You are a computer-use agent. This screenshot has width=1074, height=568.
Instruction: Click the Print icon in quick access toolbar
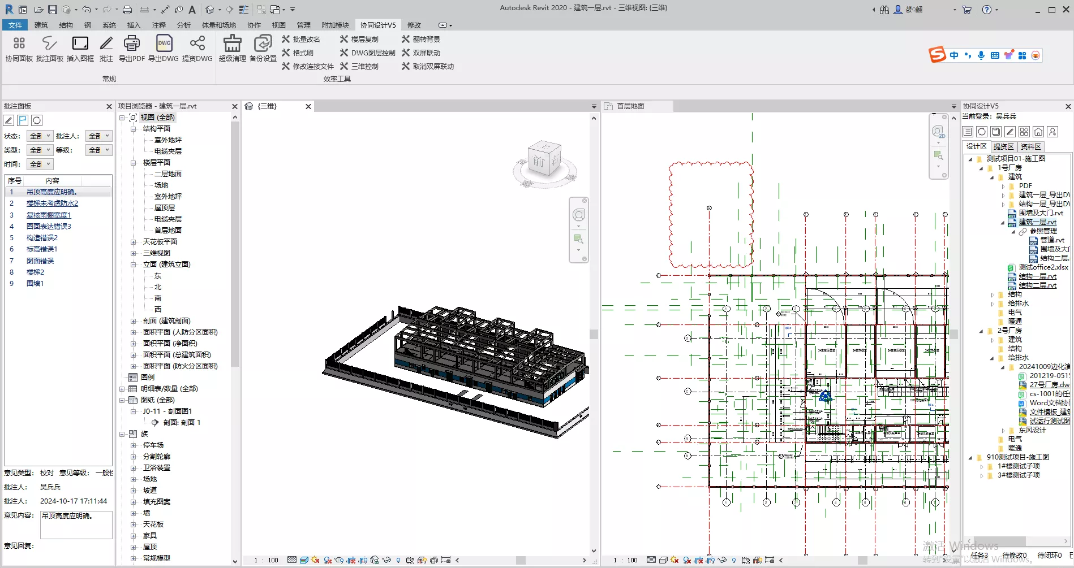[x=127, y=10]
